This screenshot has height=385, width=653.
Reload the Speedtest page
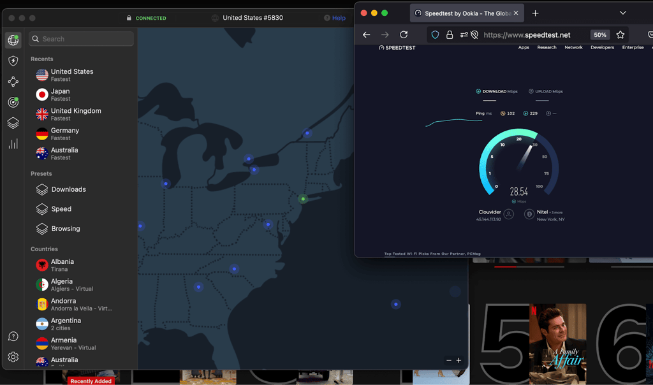tap(404, 35)
